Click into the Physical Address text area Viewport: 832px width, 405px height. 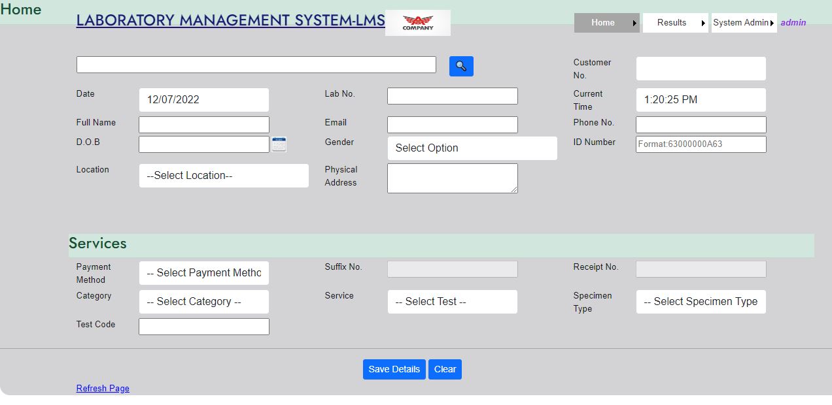coord(453,178)
